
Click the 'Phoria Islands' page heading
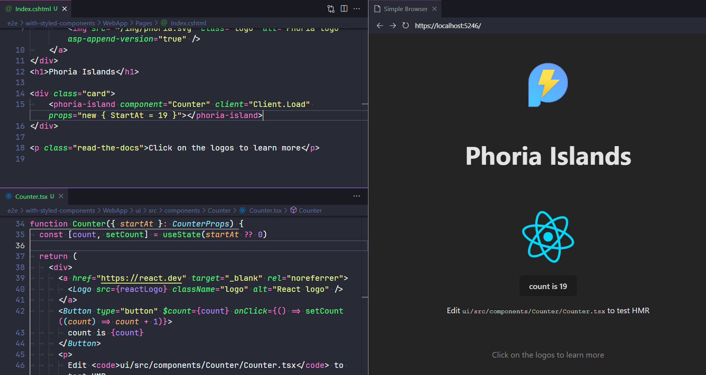(548, 156)
